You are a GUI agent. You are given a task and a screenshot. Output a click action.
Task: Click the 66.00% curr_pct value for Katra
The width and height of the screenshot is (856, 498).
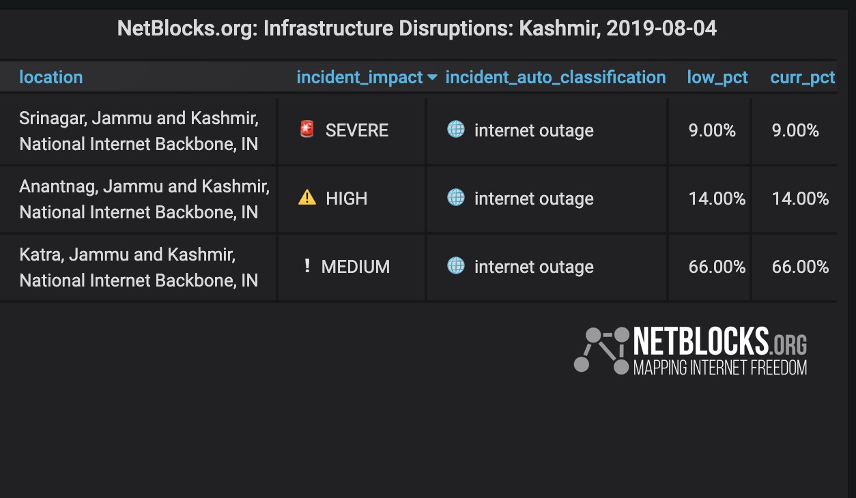[800, 267]
